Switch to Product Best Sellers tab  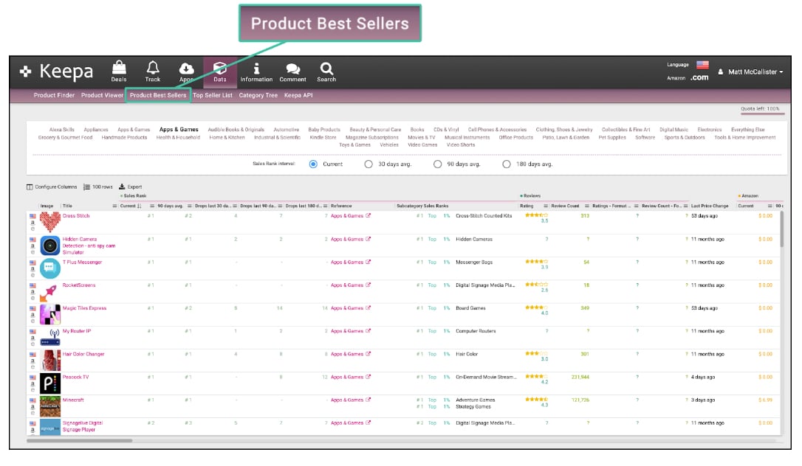[x=158, y=95]
